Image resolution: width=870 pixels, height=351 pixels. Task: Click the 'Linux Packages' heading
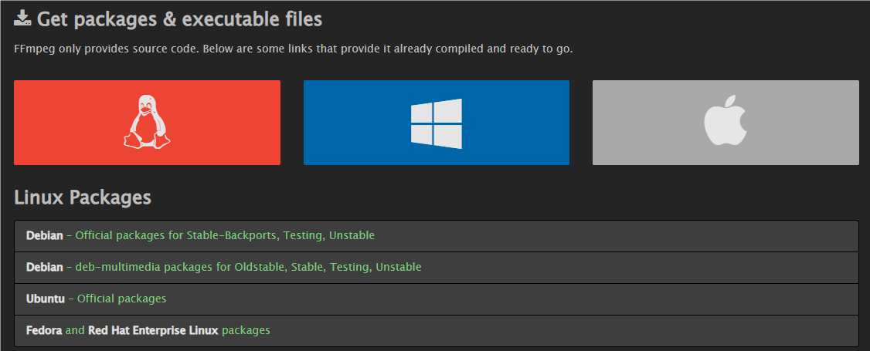[83, 197]
